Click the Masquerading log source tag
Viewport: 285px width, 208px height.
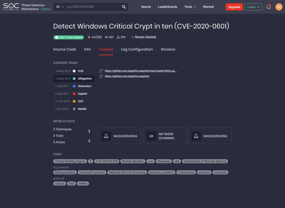click(x=65, y=173)
